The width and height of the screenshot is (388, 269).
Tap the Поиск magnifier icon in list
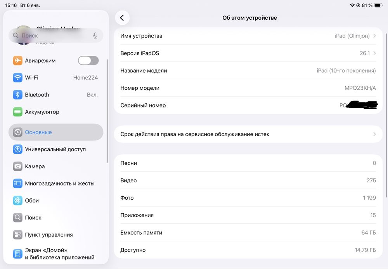tap(17, 218)
